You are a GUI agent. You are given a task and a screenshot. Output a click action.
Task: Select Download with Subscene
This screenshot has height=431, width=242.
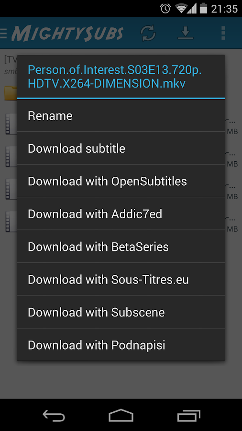[x=121, y=312]
